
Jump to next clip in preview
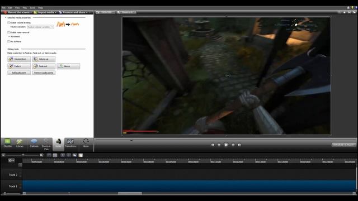239,145
